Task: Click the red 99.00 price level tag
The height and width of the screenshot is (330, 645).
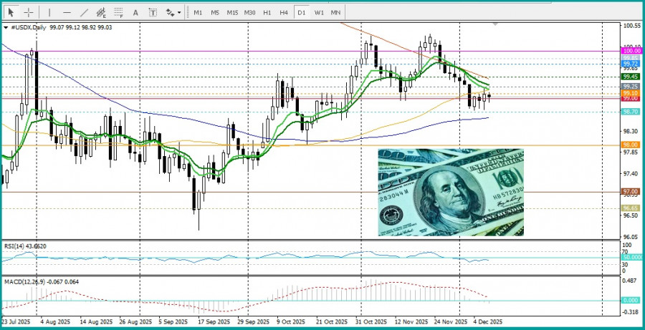Action: coord(632,99)
